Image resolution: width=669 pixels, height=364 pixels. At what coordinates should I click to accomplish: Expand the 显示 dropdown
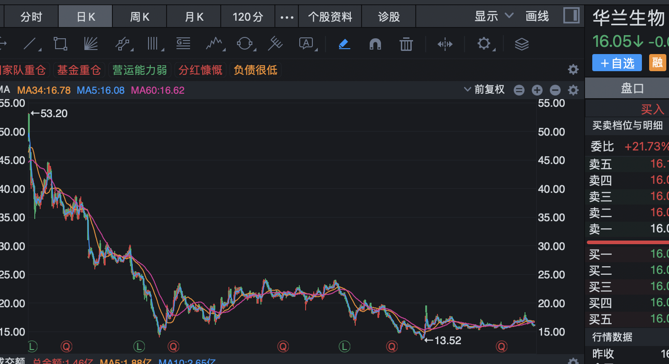tap(493, 17)
